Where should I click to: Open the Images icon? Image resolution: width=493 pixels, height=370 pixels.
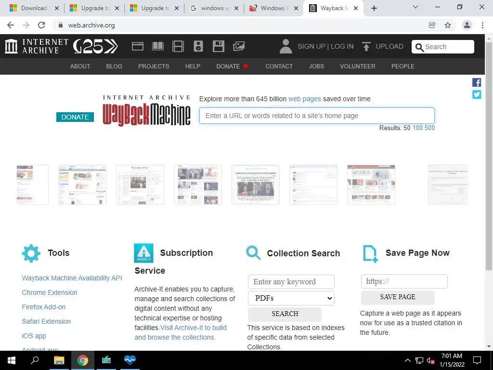tap(239, 46)
